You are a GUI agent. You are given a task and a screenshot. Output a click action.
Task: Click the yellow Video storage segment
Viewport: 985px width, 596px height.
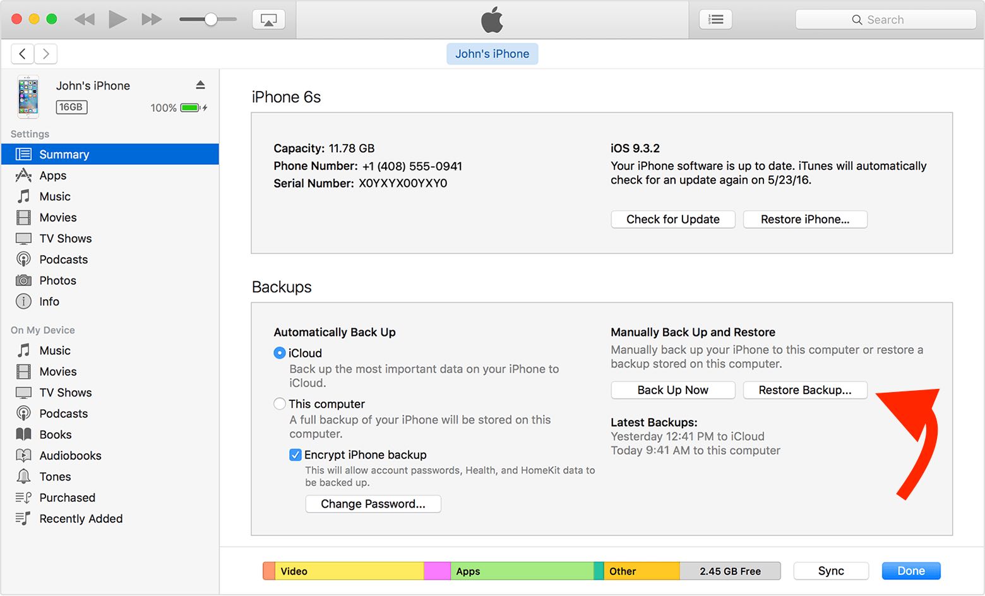[349, 571]
